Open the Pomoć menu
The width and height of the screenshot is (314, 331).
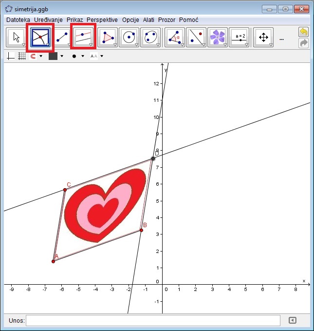tap(189, 20)
